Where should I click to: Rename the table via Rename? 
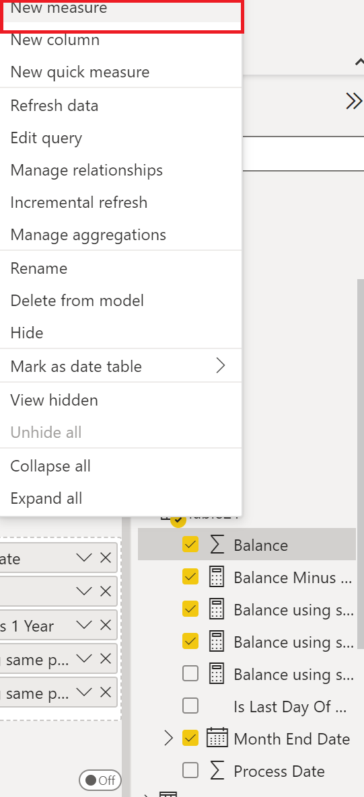coord(121,268)
